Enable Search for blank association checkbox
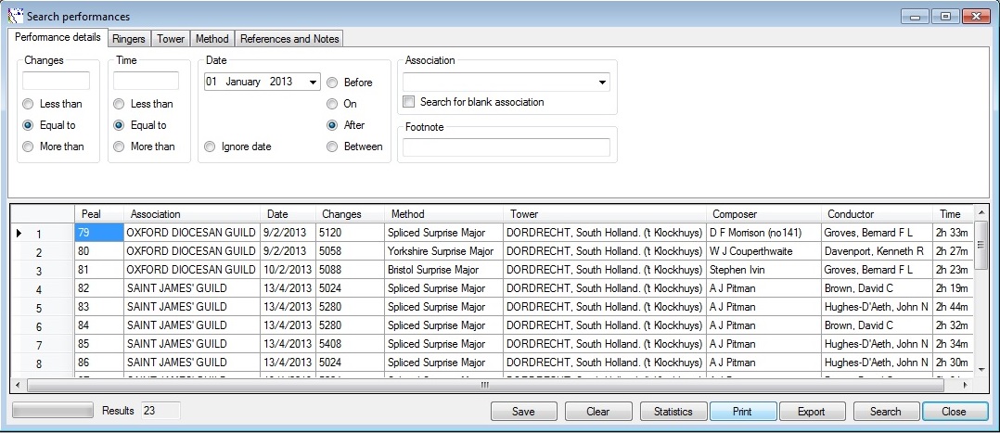Viewport: 1000px width, 433px height. pos(409,102)
